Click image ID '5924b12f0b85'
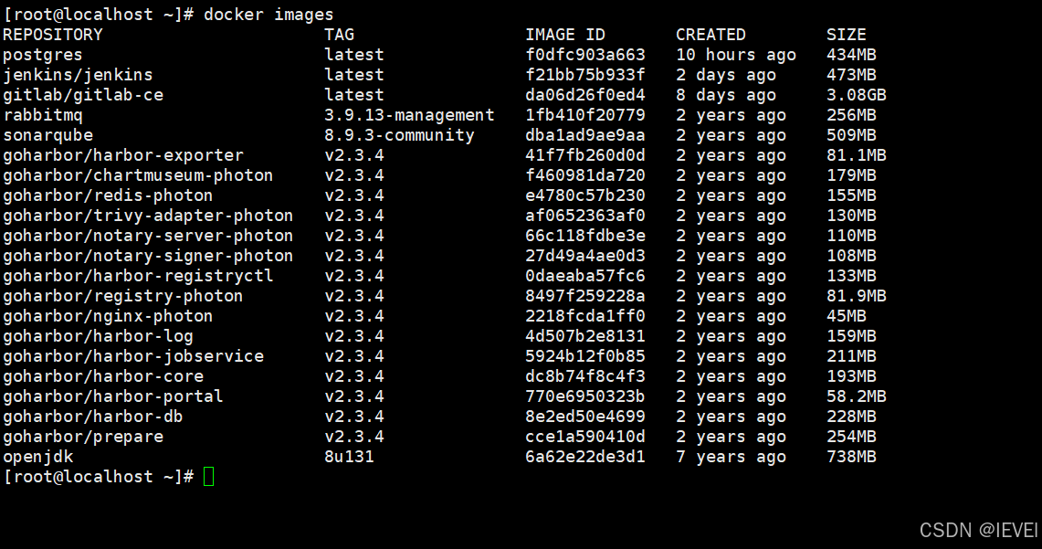1042x549 pixels. [585, 356]
